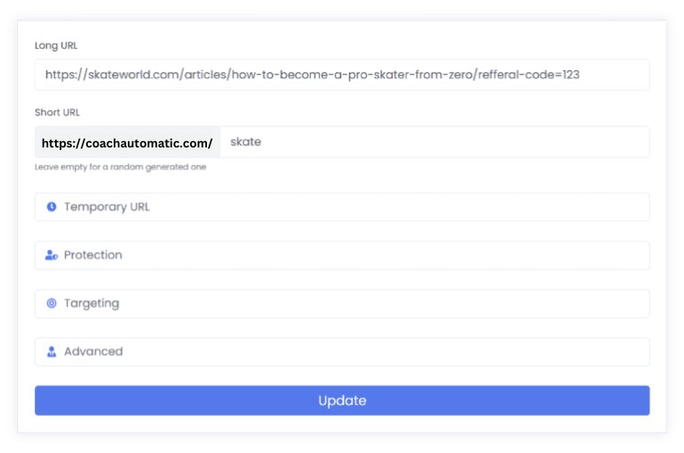This screenshot has width=684, height=453.
Task: Select the 'Protection' label text
Action: pyautogui.click(x=93, y=256)
